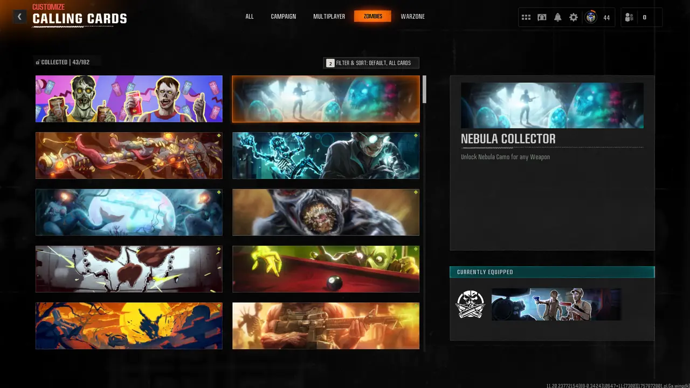Open the Warzone tab
690x388 pixels.
(413, 17)
